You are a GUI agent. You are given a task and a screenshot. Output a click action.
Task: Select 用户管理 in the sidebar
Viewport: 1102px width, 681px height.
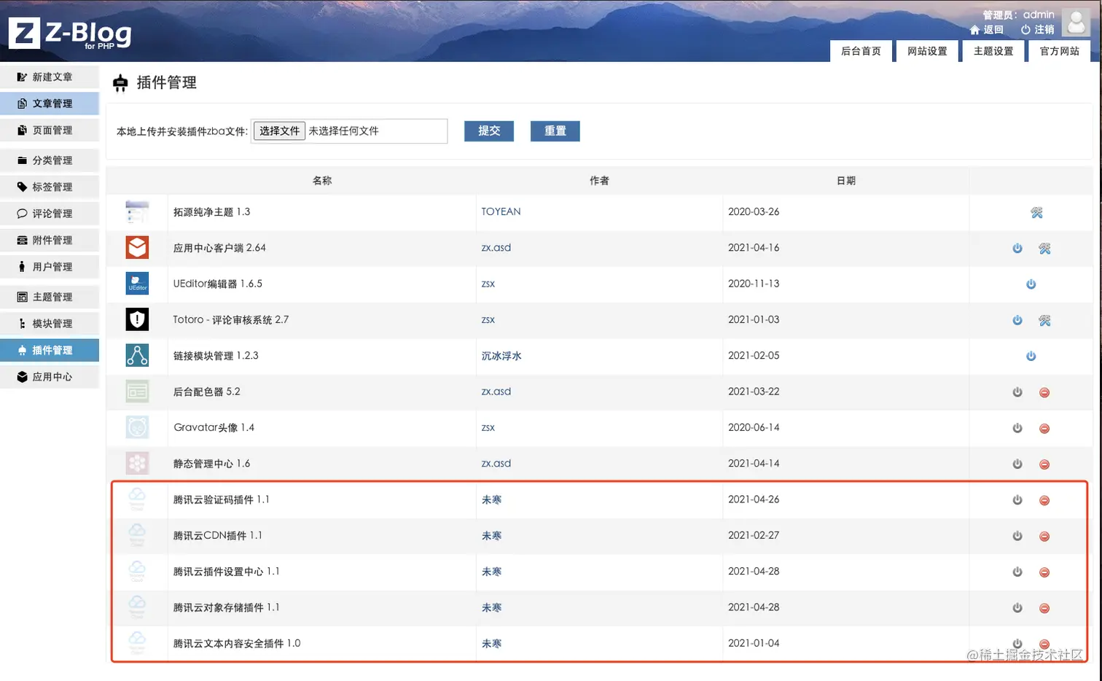[x=50, y=267]
